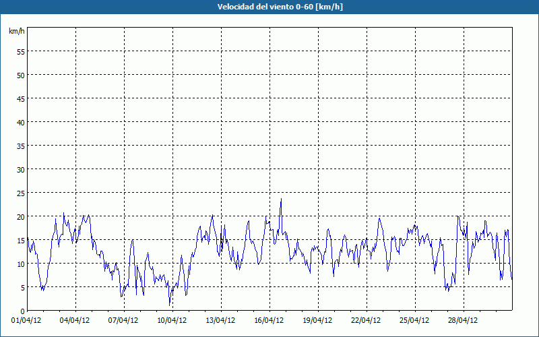Click the date label 16/04/12
This screenshot has width=539, height=337.
click(x=269, y=321)
